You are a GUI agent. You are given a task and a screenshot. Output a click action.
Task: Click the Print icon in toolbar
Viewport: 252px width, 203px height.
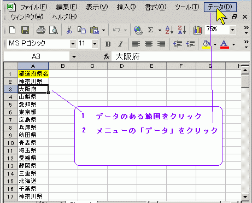41,30
